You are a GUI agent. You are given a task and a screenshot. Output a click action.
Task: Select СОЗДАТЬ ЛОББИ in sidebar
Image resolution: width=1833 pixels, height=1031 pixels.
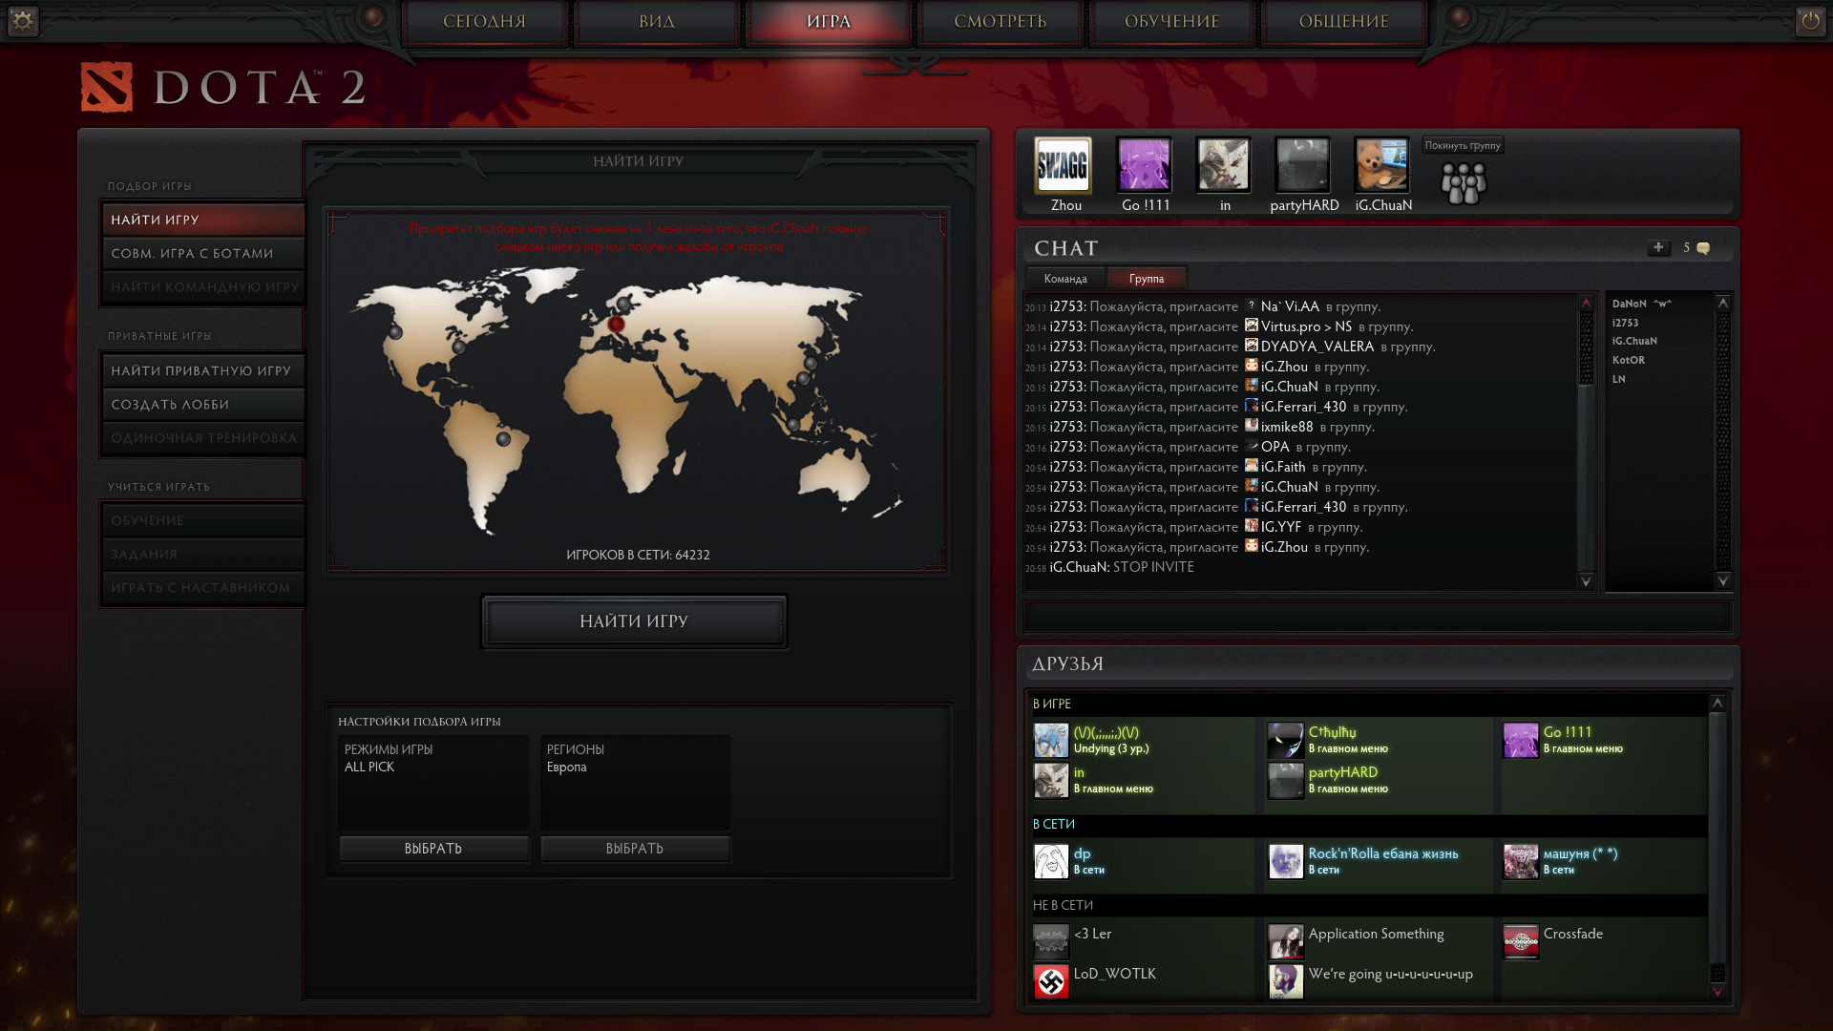tap(203, 405)
